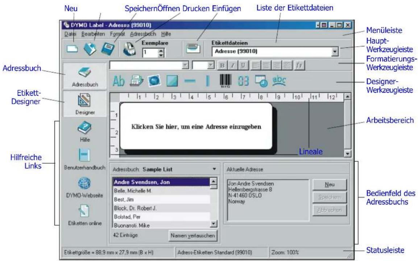Toggle italic formatting button
418x261 pixels.
pyautogui.click(x=232, y=65)
